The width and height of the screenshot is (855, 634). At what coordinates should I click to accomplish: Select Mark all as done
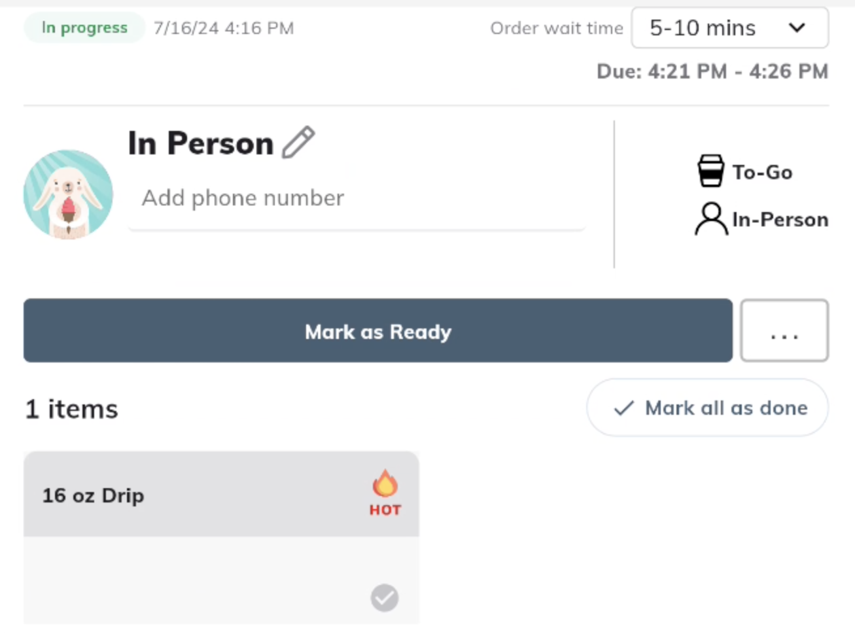(x=707, y=408)
